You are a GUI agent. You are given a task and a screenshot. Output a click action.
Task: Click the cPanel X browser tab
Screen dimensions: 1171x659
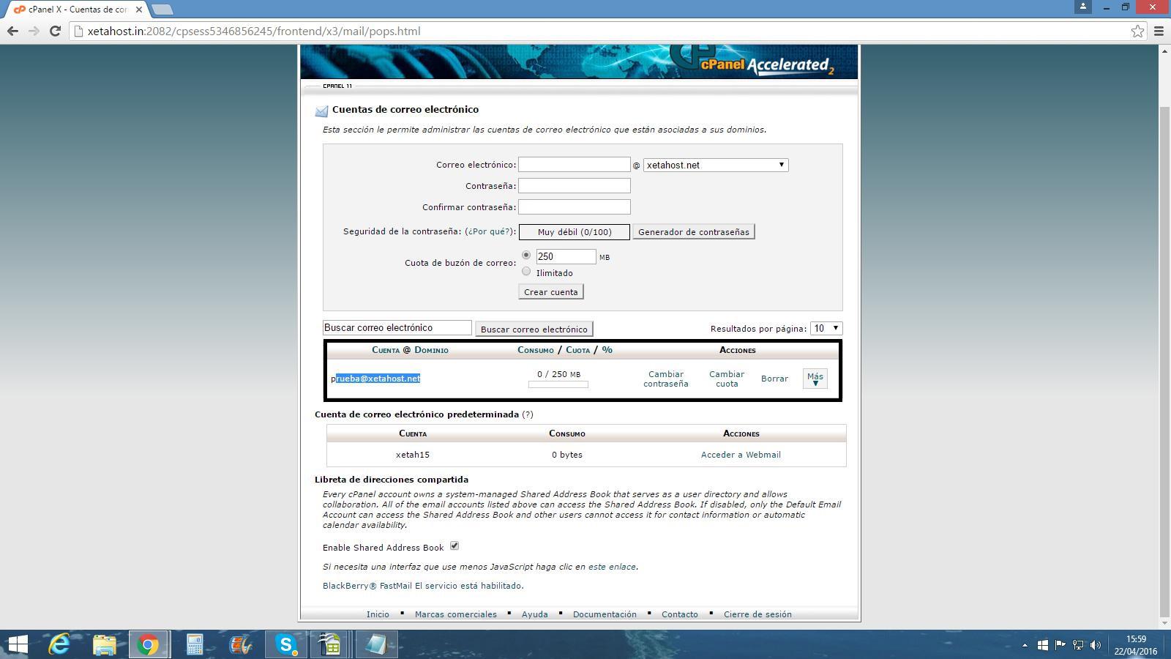pos(73,10)
